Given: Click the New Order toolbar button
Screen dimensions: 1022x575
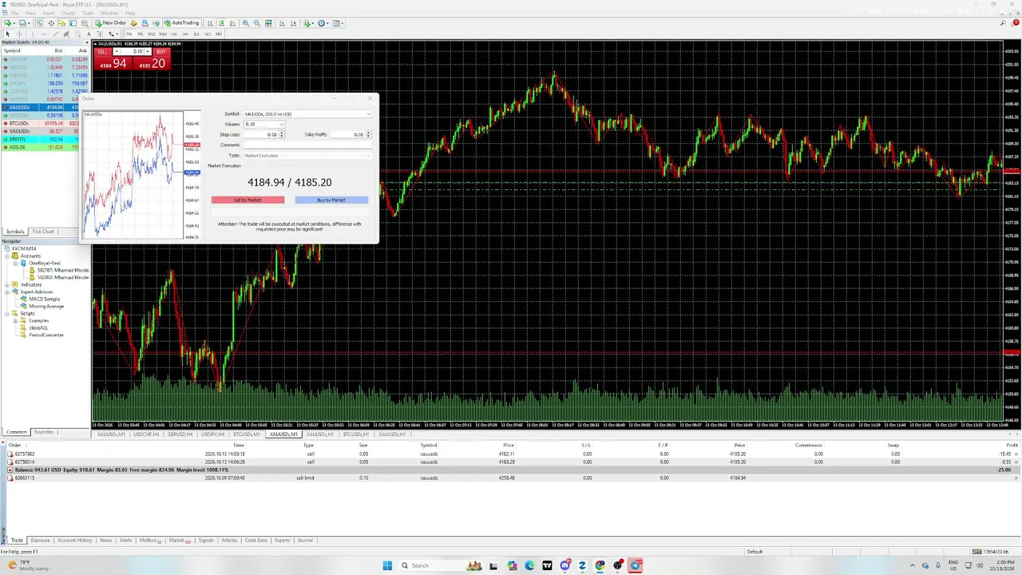Looking at the screenshot, I should click(111, 23).
